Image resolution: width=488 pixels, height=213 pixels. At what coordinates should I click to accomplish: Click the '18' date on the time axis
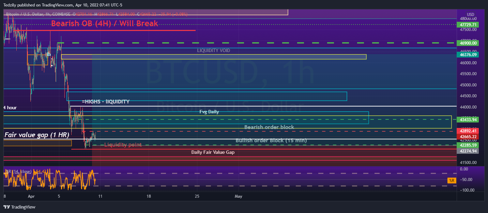click(148, 196)
